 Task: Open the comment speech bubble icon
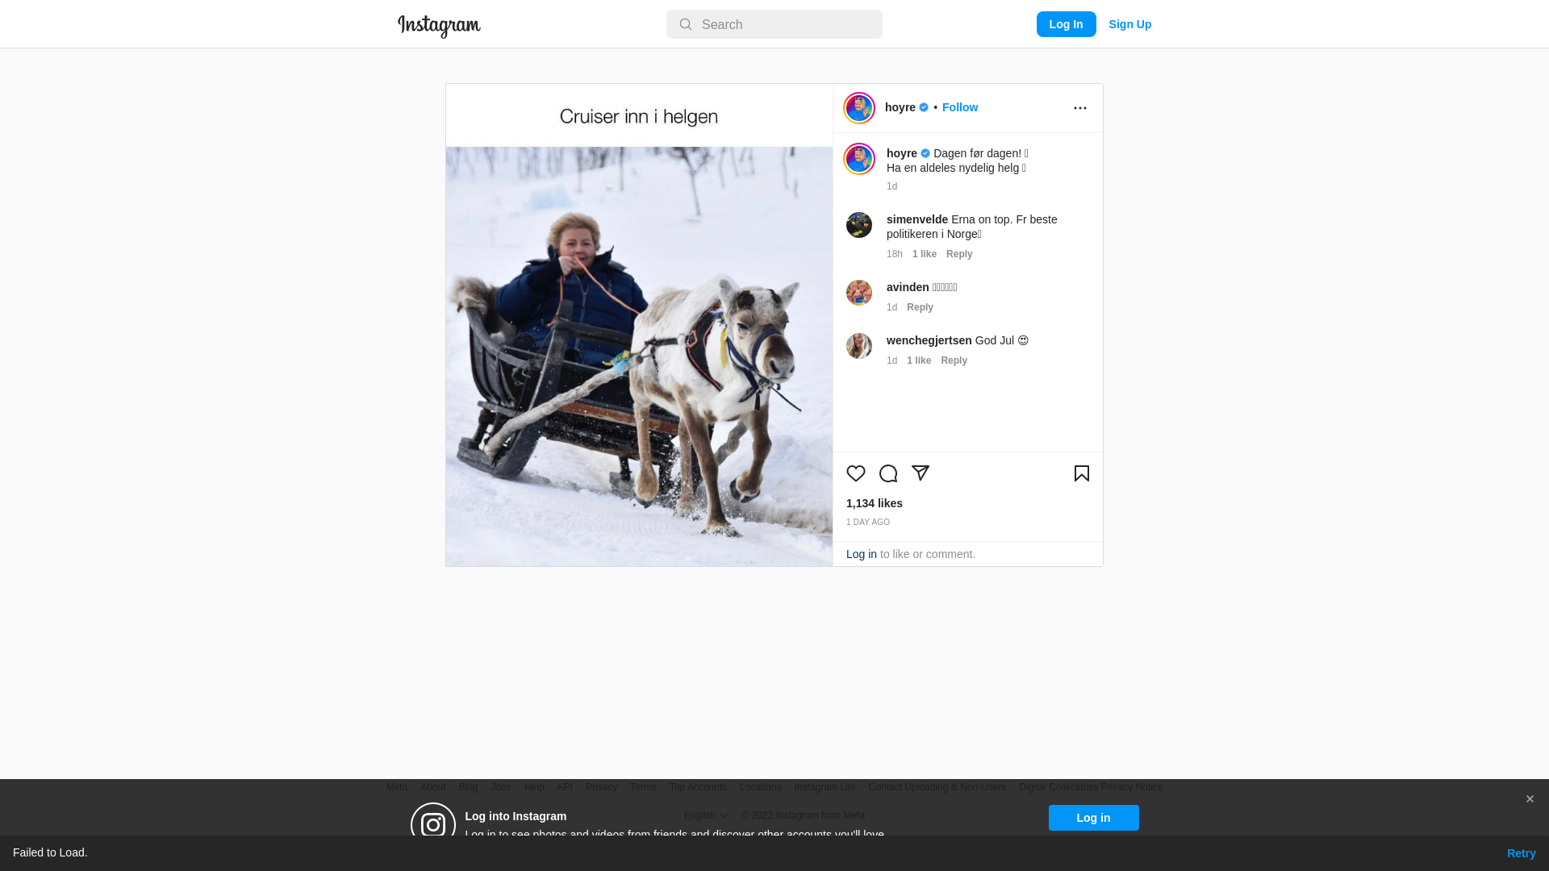[x=888, y=473]
